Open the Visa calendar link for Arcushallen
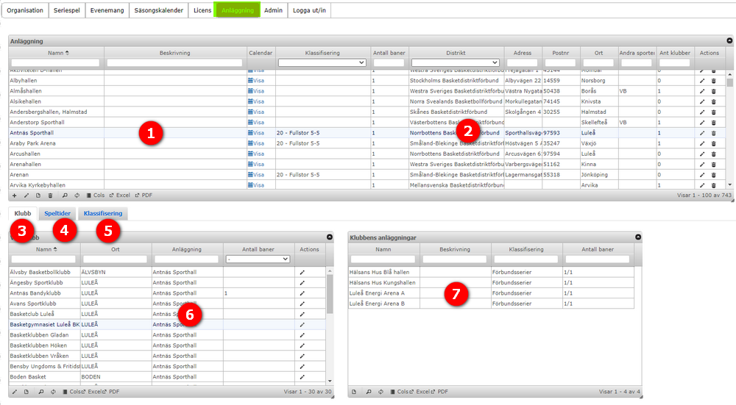 [x=256, y=154]
